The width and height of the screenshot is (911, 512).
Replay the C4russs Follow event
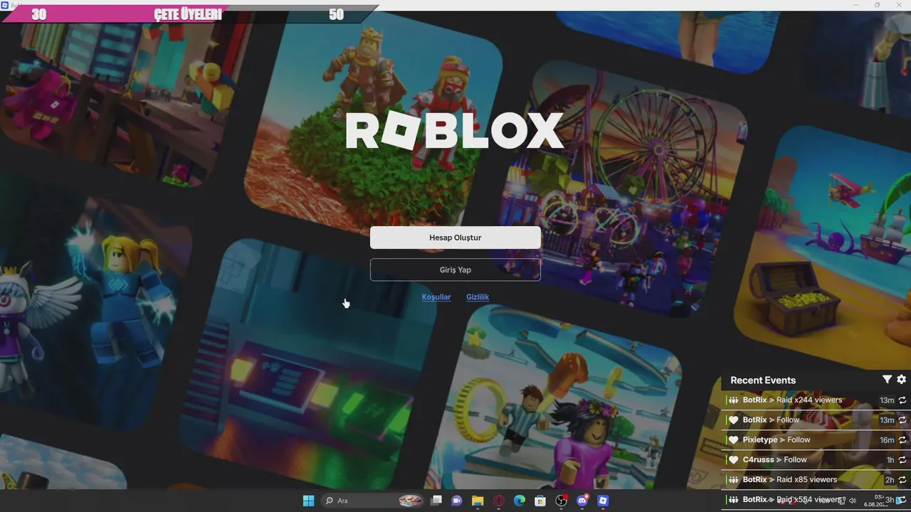902,460
